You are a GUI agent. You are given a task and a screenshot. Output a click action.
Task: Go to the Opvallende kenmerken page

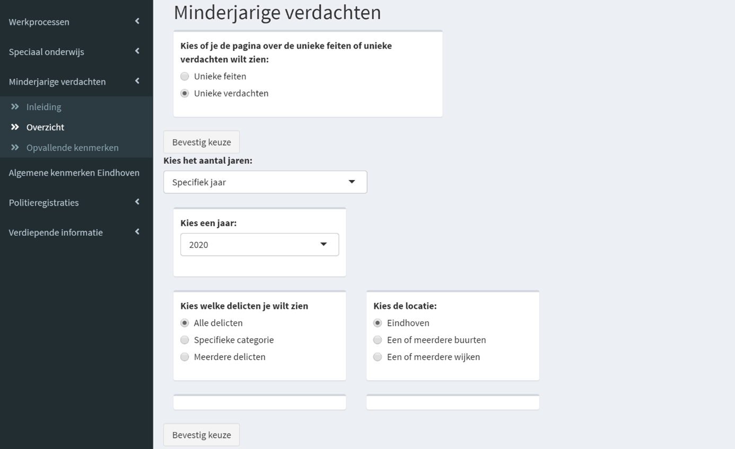click(72, 148)
